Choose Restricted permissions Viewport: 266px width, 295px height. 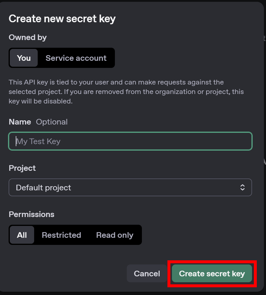pyautogui.click(x=61, y=235)
